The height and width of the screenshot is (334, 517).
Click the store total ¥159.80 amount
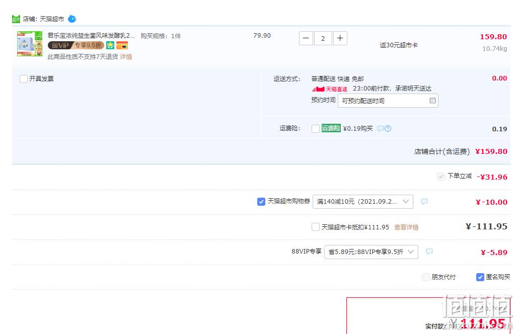point(491,151)
